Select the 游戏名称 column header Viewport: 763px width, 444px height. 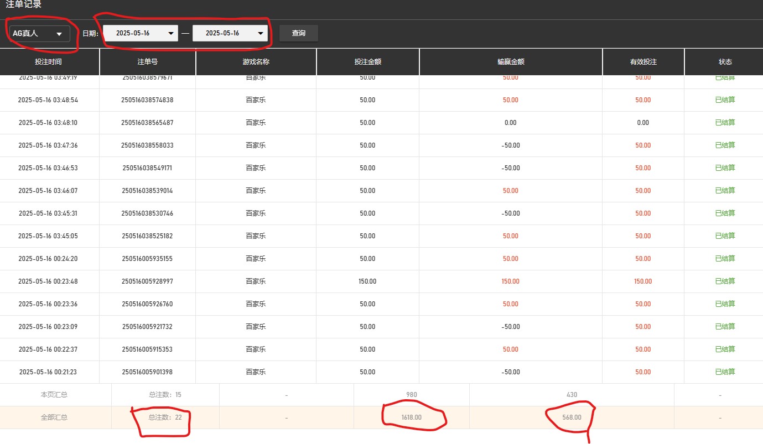pyautogui.click(x=256, y=62)
